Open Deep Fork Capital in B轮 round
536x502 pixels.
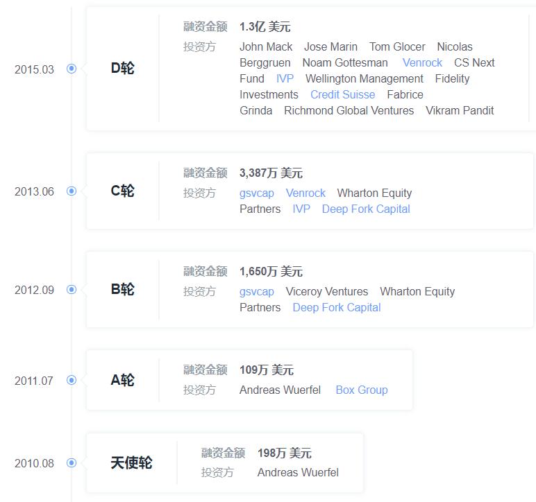337,307
